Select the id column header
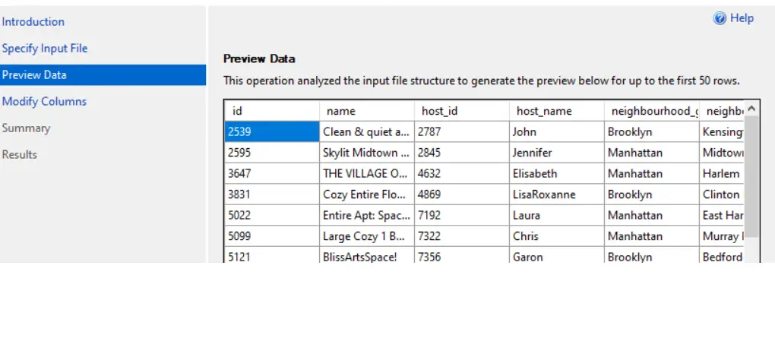 (x=272, y=111)
